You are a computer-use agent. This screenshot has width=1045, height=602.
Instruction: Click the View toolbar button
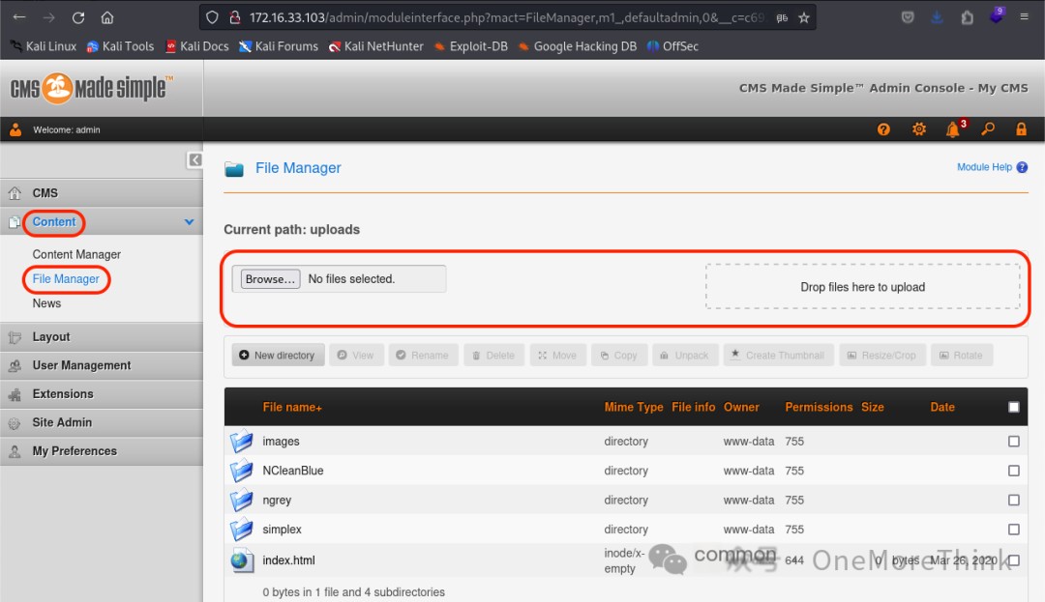(356, 356)
